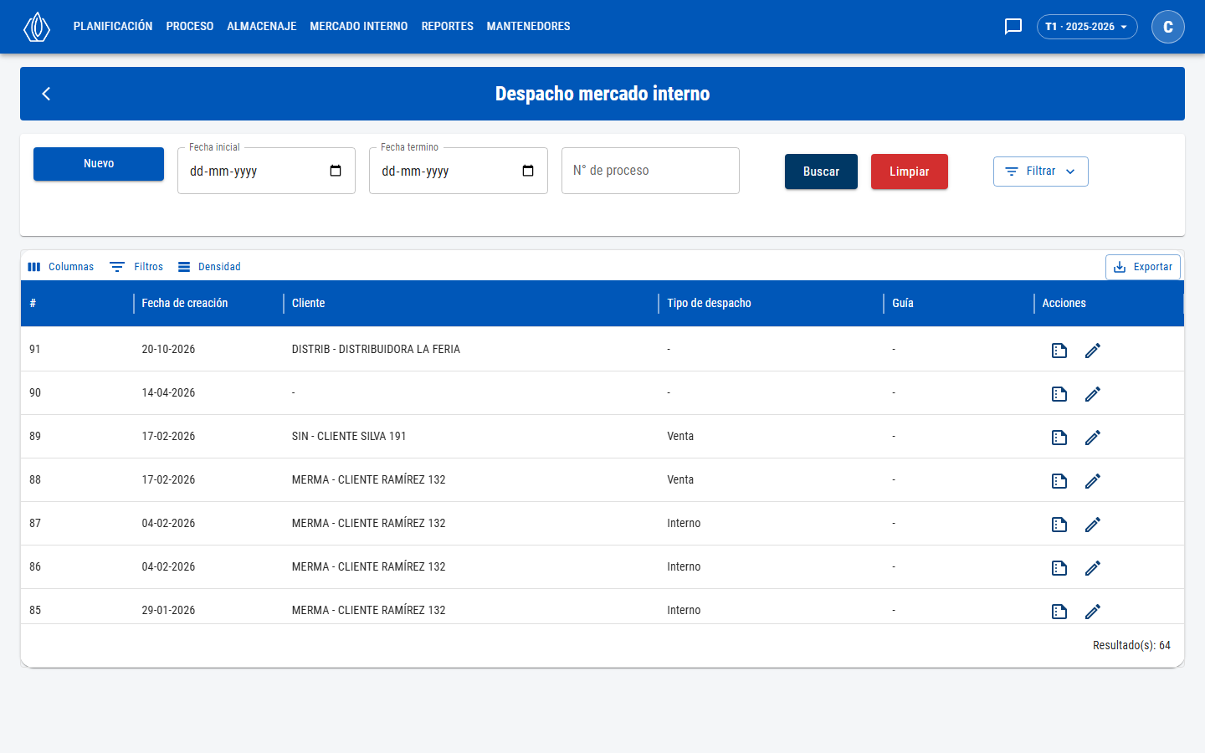
Task: Open the MERCADO INTERNO menu
Action: pyautogui.click(x=359, y=27)
